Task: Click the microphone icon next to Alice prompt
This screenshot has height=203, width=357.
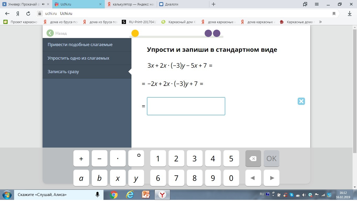Action: coord(97,194)
